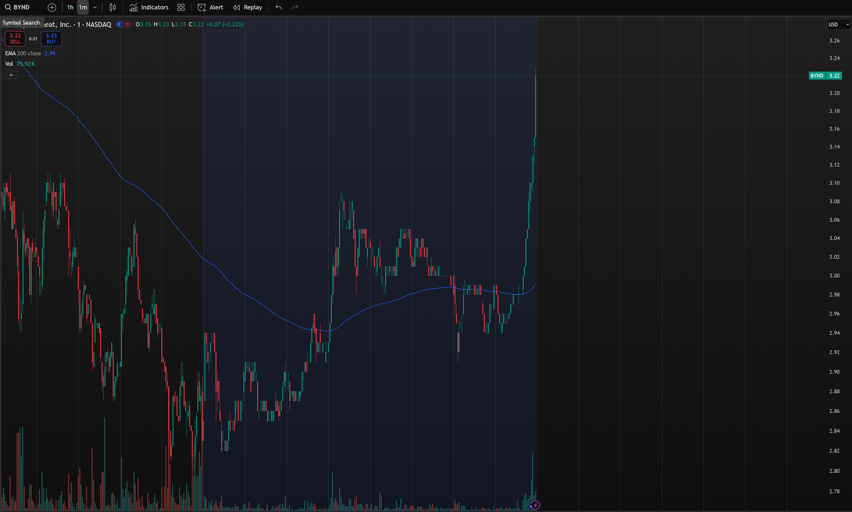Start bar Replay mode
Image resolution: width=852 pixels, height=512 pixels.
(247, 7)
